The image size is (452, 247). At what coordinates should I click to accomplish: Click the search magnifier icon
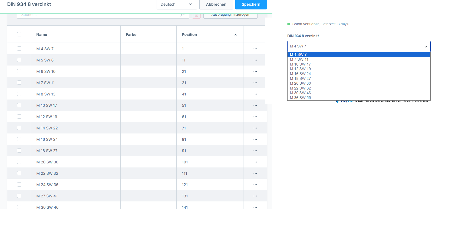183,15
